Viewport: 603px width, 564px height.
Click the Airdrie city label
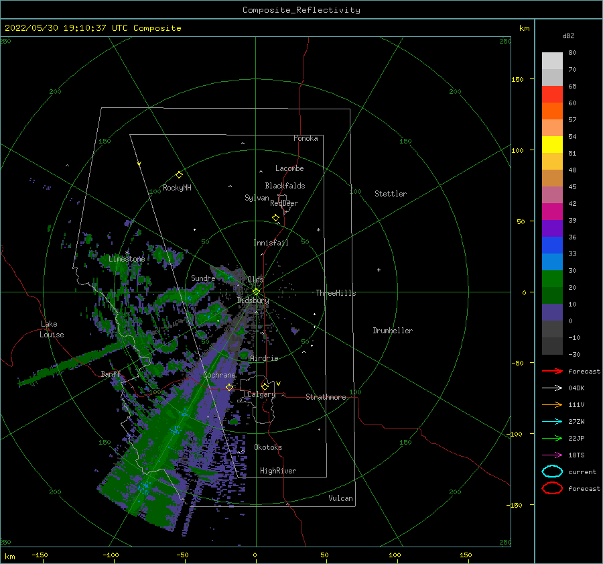tap(264, 358)
